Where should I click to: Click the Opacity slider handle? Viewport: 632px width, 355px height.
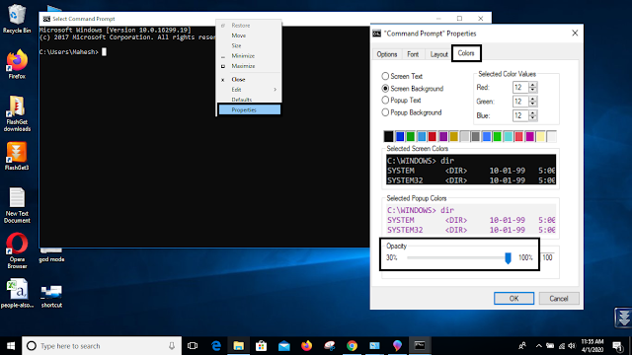(x=508, y=257)
